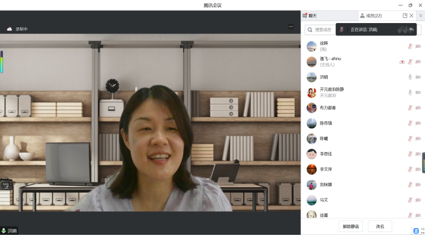Viewport: 425px width, 235px height.
Task: Open the hamburger menu beside the members tab
Action: (421, 16)
